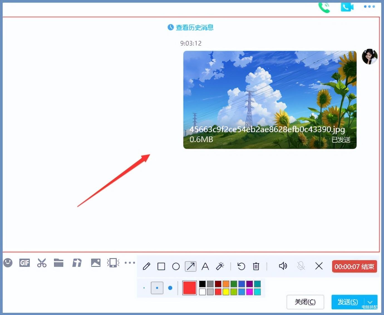Click the 发送(S) send button
Viewport: 384px width, 315px height.
coord(348,302)
